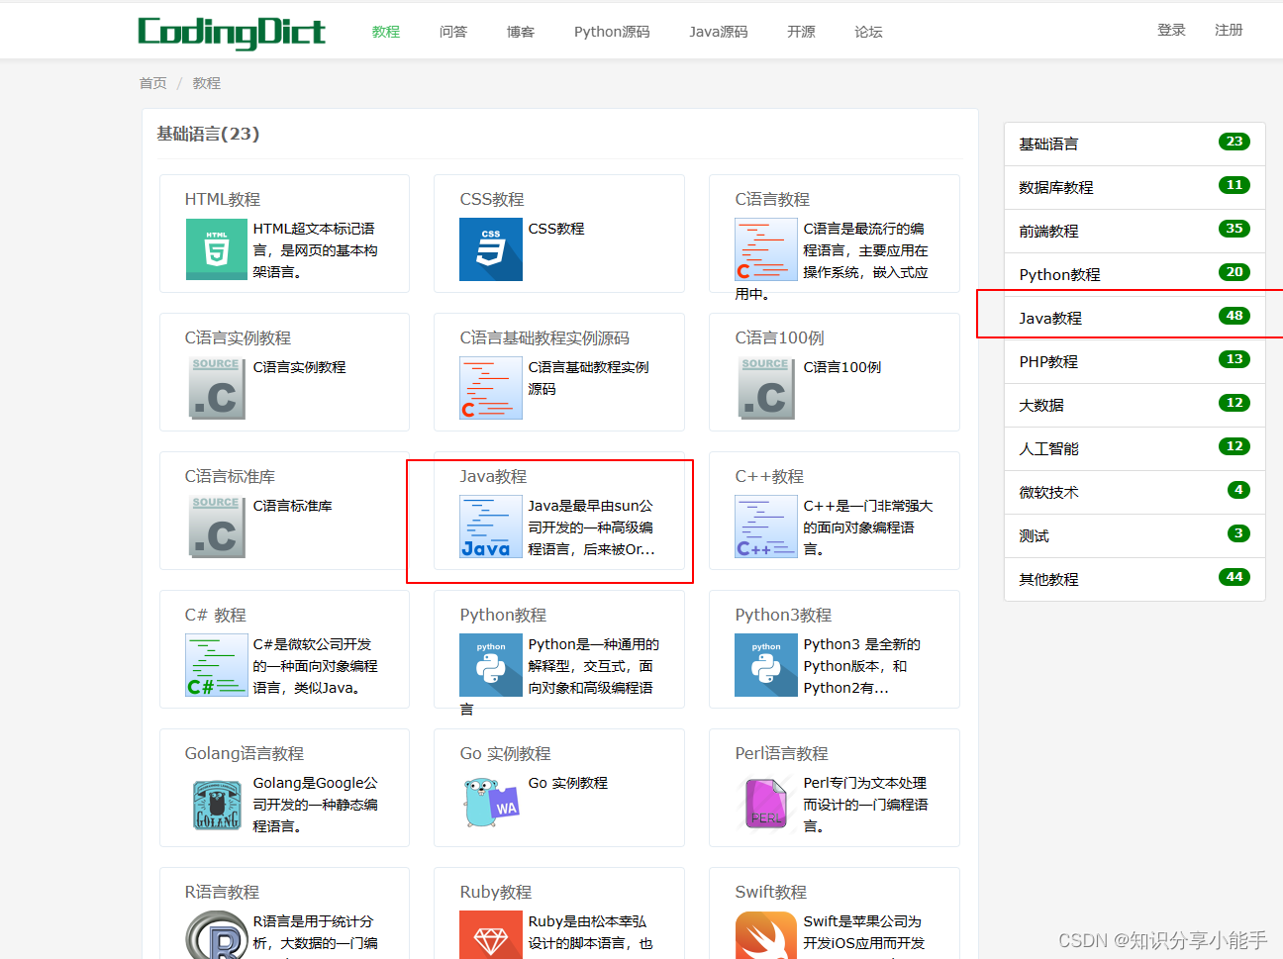Select the Python源码 menu item
1283x959 pixels.
(x=611, y=31)
